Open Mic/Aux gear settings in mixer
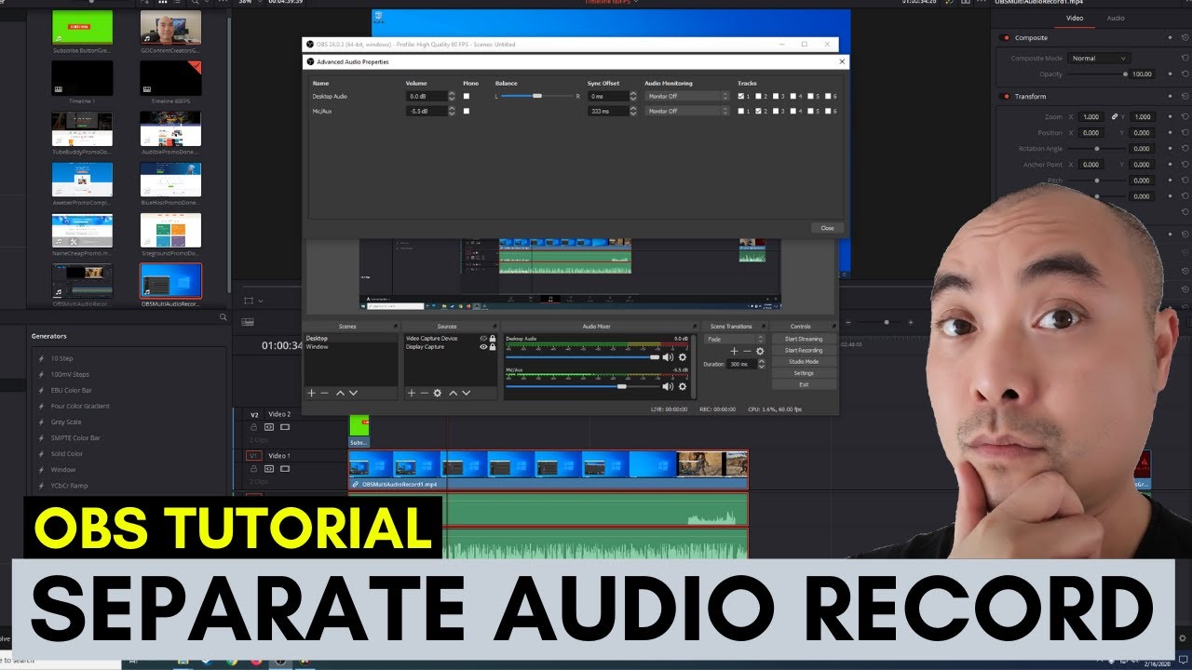 click(683, 386)
